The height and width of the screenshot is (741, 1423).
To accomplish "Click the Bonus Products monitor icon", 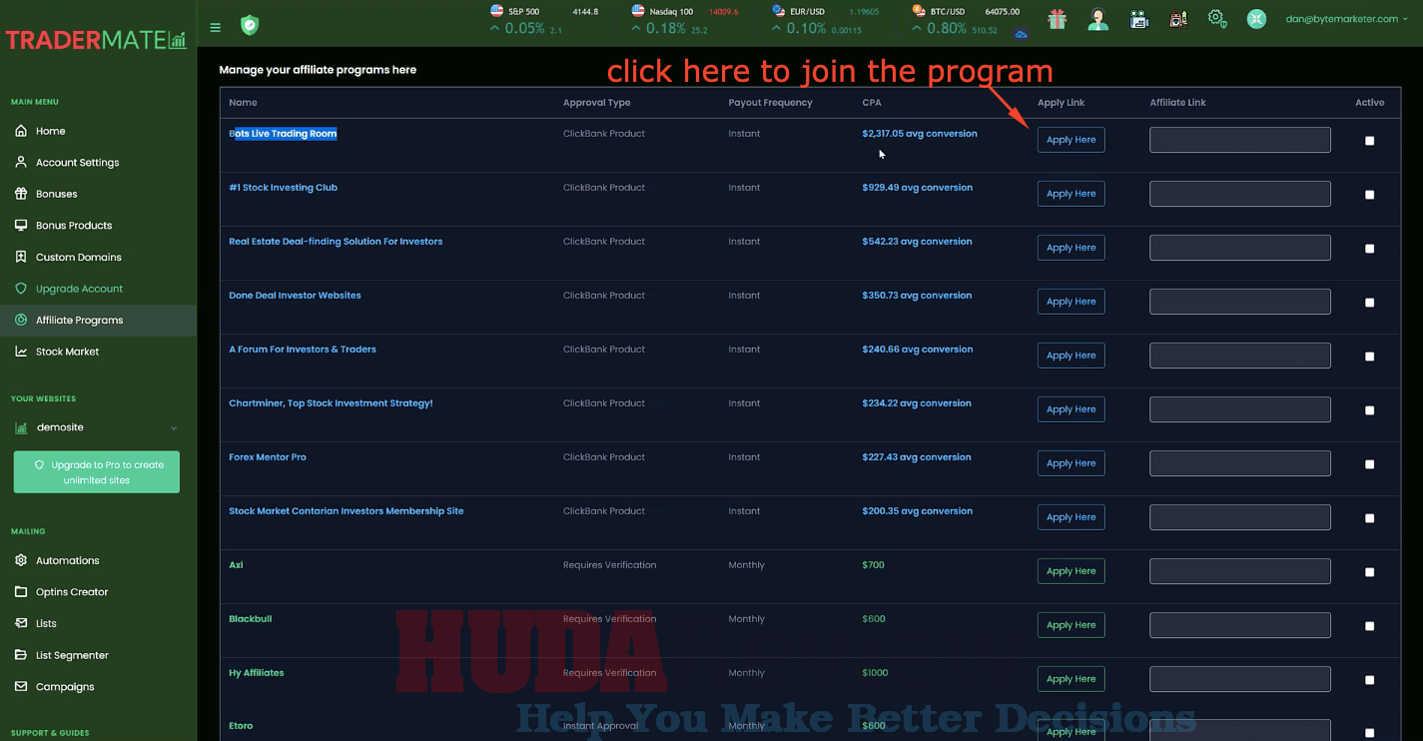I will tap(21, 225).
